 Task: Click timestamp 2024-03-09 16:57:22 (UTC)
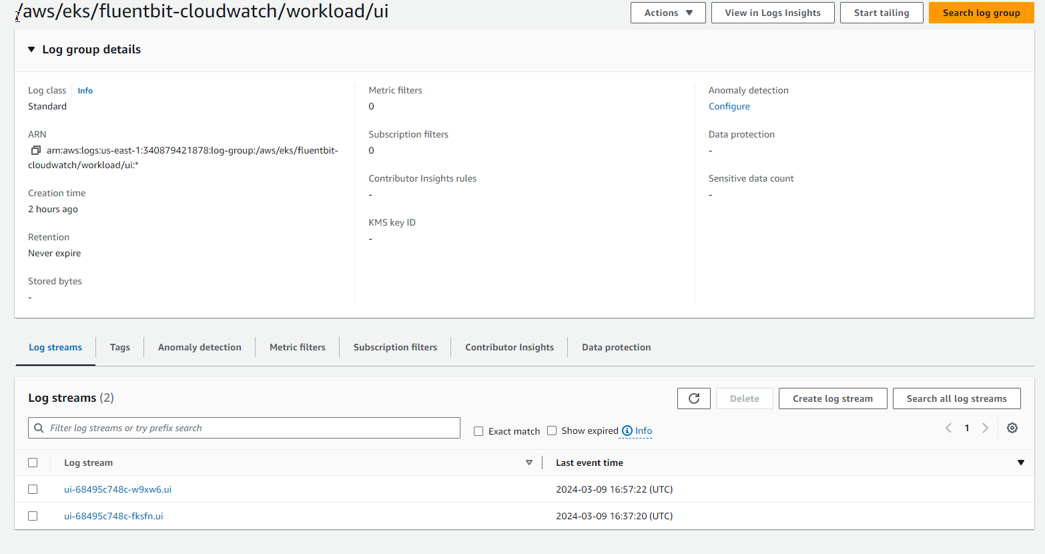(614, 489)
